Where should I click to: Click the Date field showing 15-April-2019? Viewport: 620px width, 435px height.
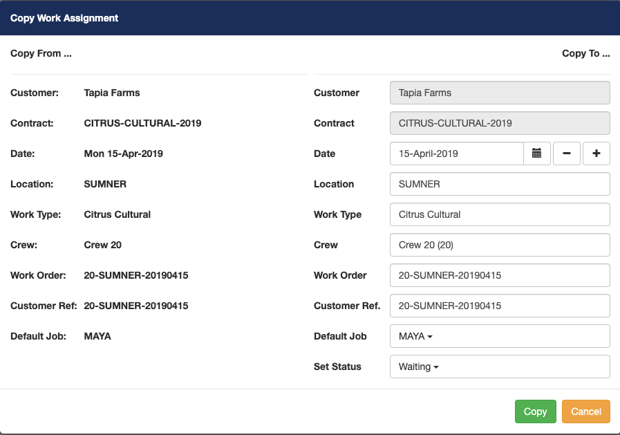pyautogui.click(x=456, y=154)
